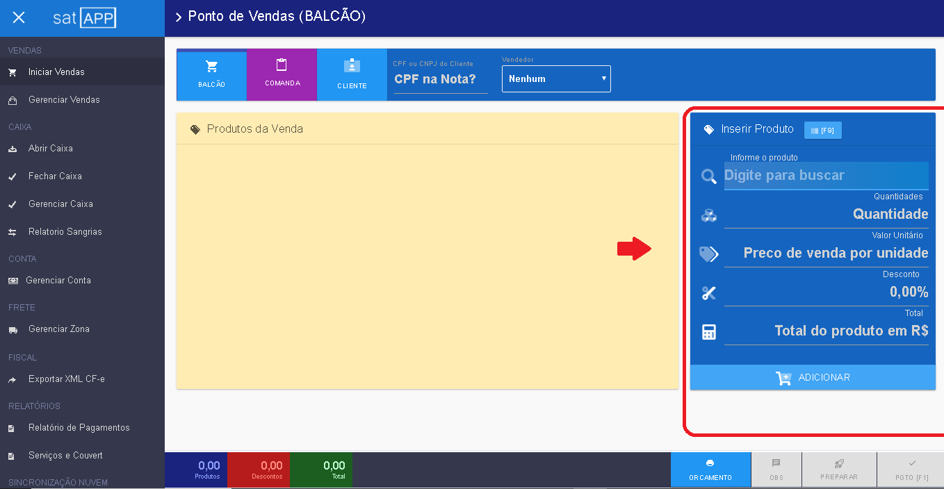Close the sidebar with the X icon
The image size is (944, 489).
pyautogui.click(x=19, y=18)
